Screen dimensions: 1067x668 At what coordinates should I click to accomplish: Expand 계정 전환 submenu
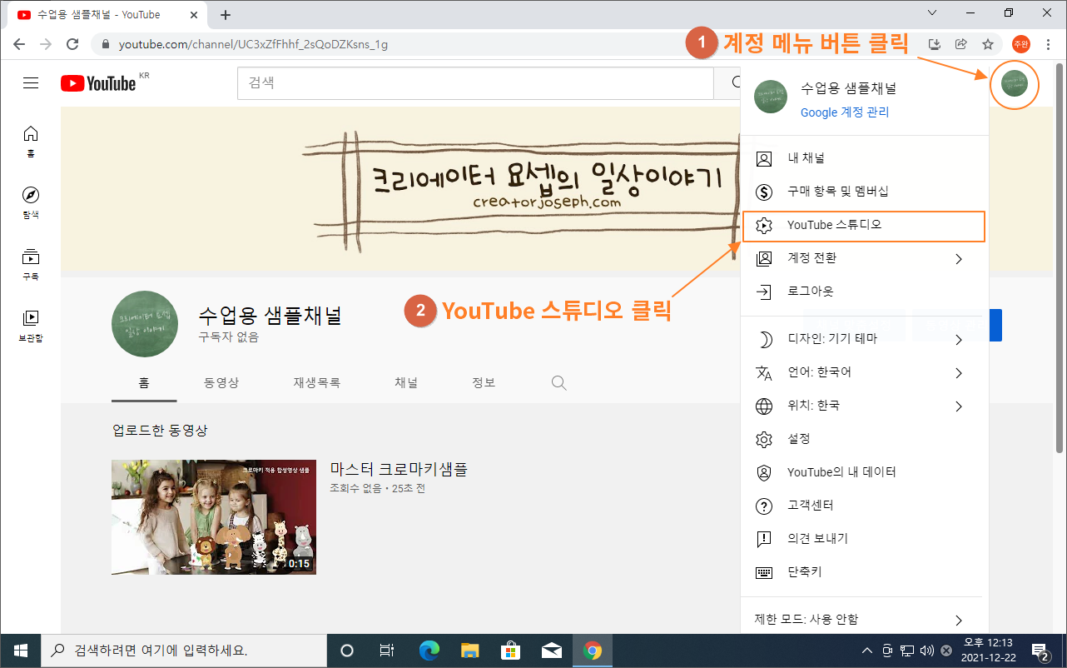point(865,258)
